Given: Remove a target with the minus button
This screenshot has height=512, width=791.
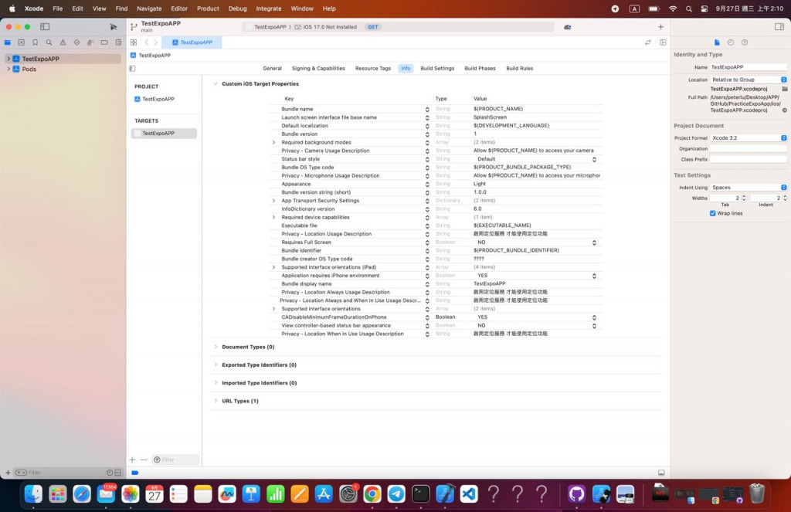Looking at the screenshot, I should 144,459.
